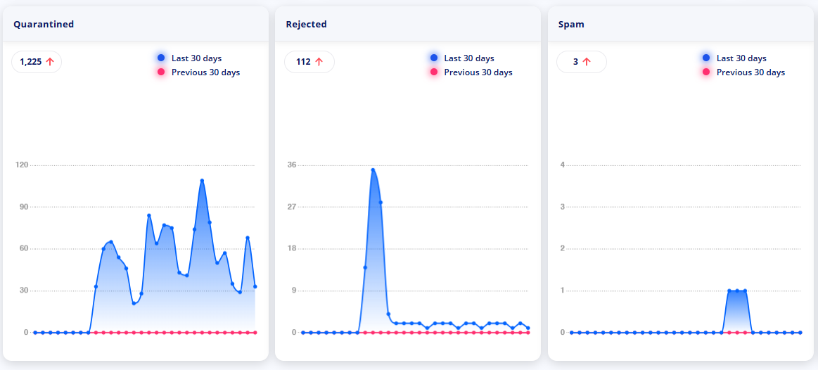Toggle Previous 30 days legend in Spam chart
The height and width of the screenshot is (370, 818).
tap(744, 72)
